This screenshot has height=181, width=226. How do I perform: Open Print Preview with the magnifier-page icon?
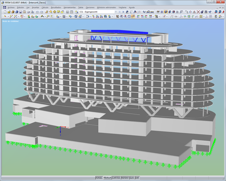tap(32, 12)
